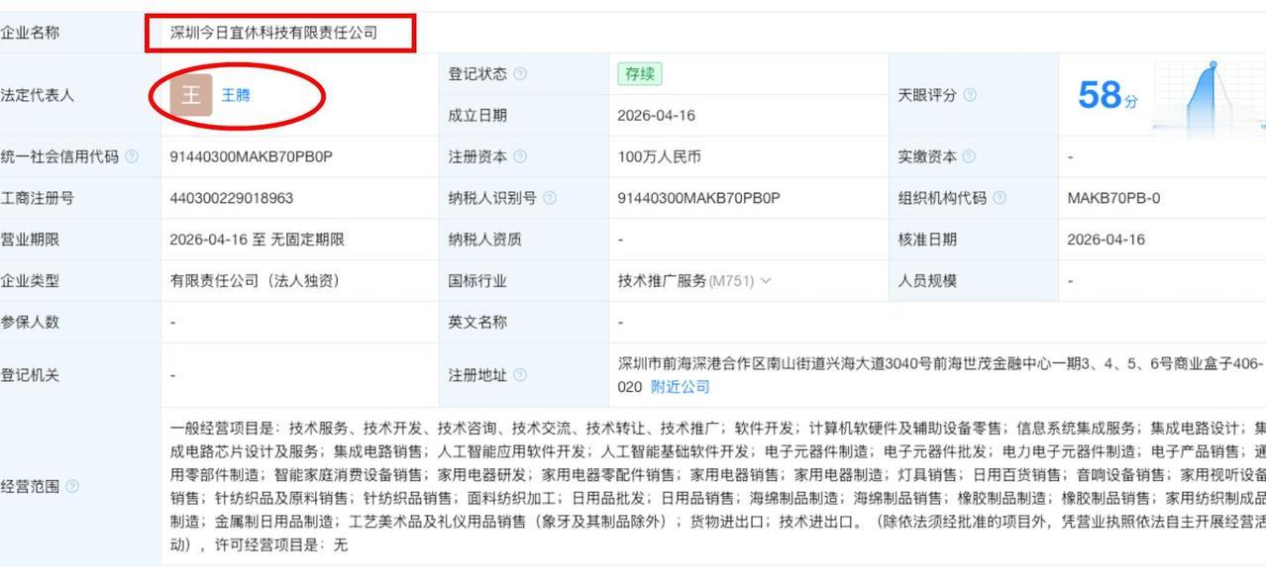Click company type 有限责任公司(法人独资)
Screen dimensions: 1266x586
point(256,281)
